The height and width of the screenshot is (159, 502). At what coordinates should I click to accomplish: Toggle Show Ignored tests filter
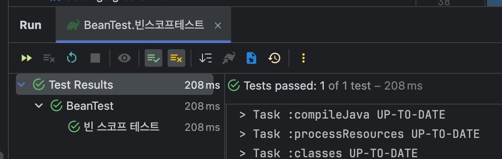[x=176, y=58]
